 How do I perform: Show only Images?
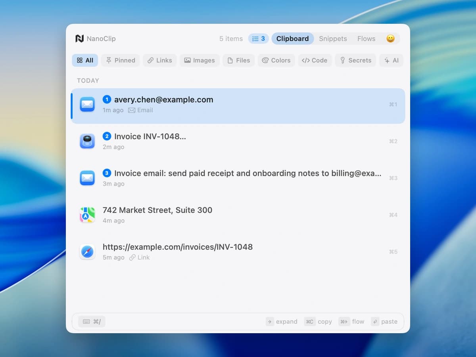(x=200, y=60)
